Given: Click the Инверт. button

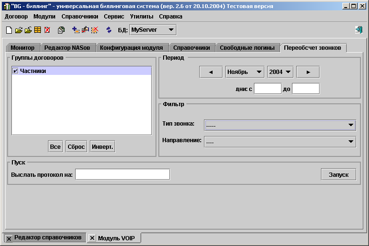Looking at the screenshot, I should point(102,146).
